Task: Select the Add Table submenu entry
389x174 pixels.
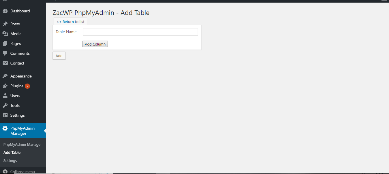Action: click(12, 152)
